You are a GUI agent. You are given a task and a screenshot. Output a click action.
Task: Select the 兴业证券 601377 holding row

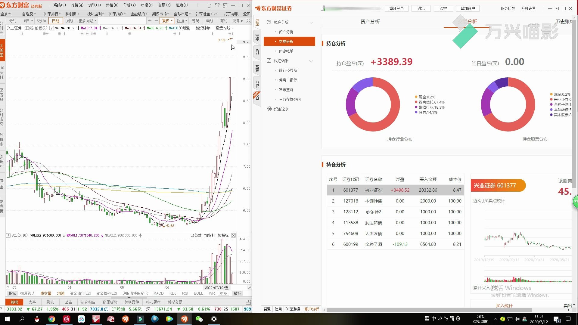396,190
